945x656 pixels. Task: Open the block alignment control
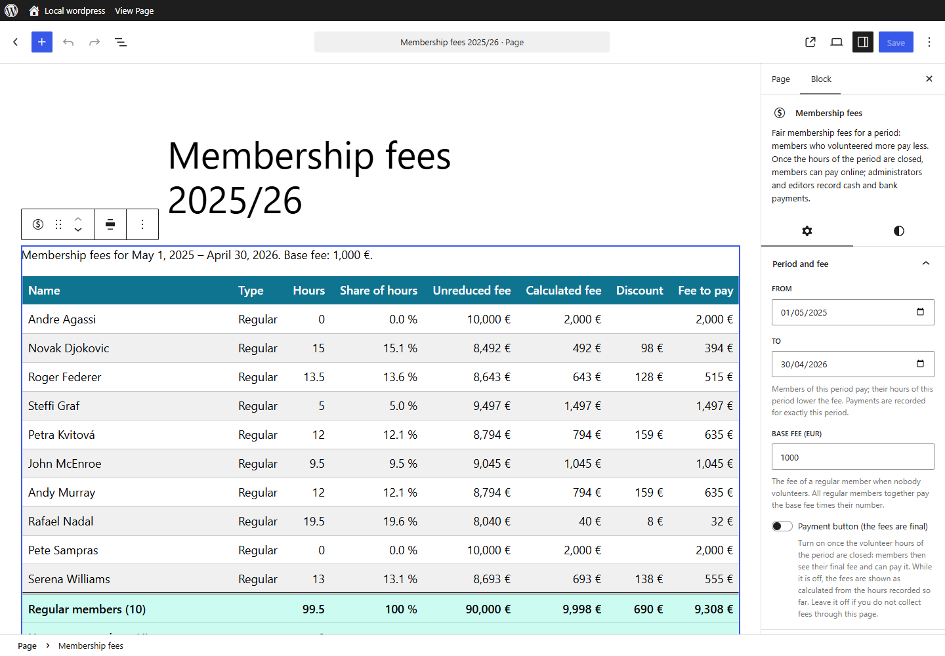[110, 224]
